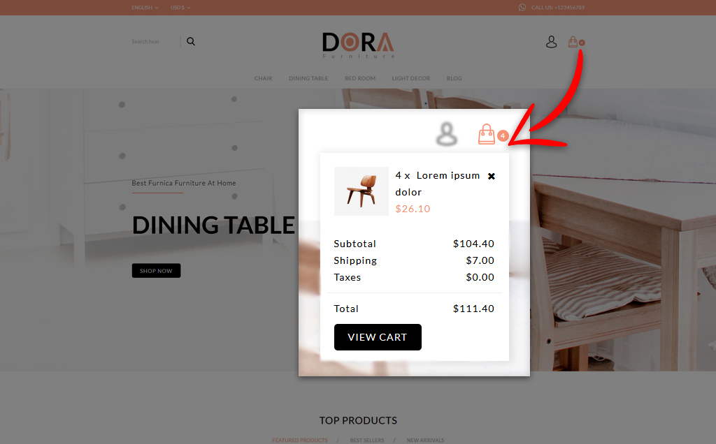Open the shopping bag cart icon in header

pyautogui.click(x=573, y=42)
